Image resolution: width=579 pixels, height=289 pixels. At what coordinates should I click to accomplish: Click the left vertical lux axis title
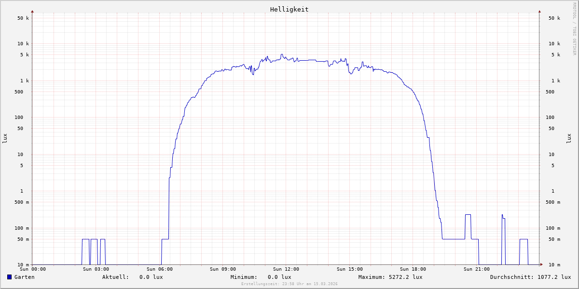5,138
